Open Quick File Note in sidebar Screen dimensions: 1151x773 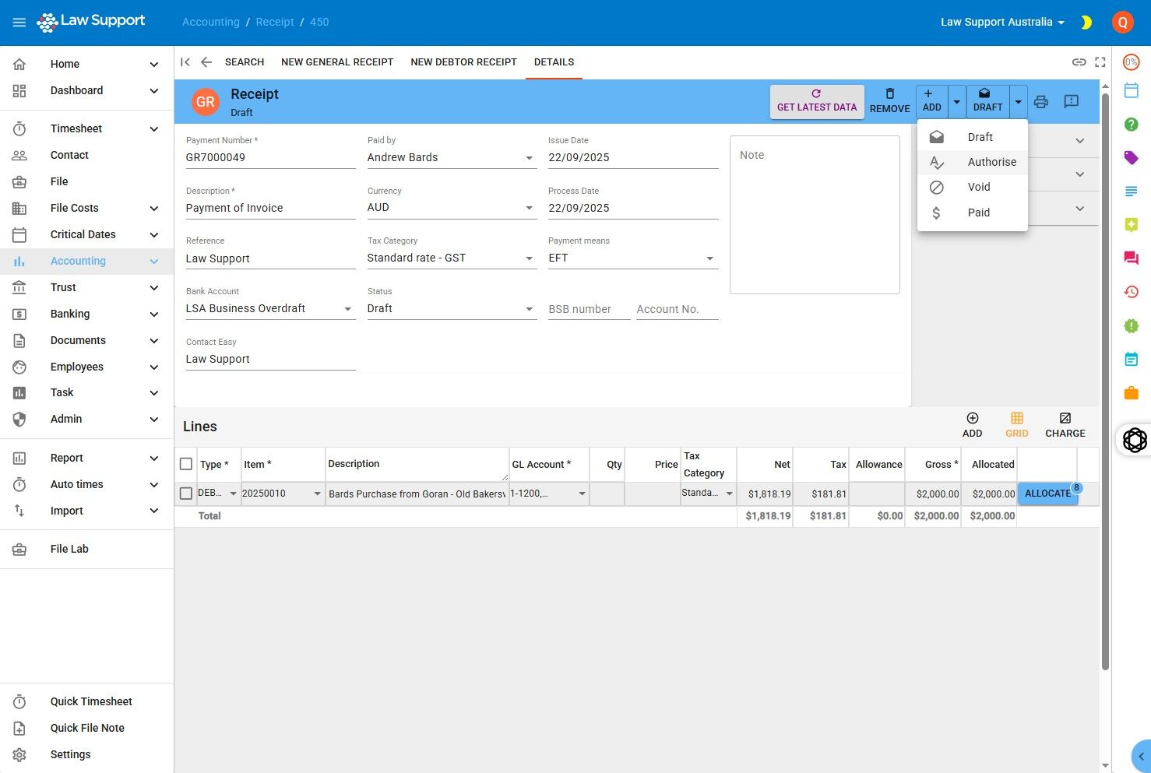[x=87, y=728]
